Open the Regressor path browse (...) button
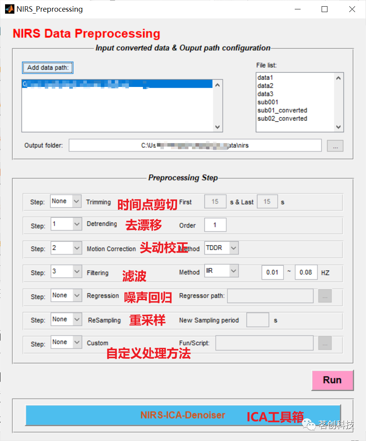366x441 pixels. [325, 296]
